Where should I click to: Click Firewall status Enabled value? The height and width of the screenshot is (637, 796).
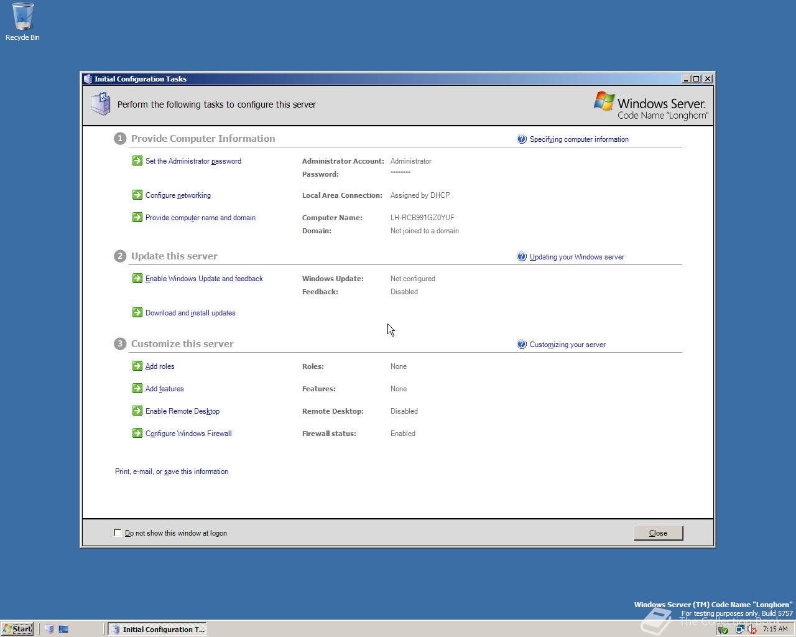(x=403, y=434)
